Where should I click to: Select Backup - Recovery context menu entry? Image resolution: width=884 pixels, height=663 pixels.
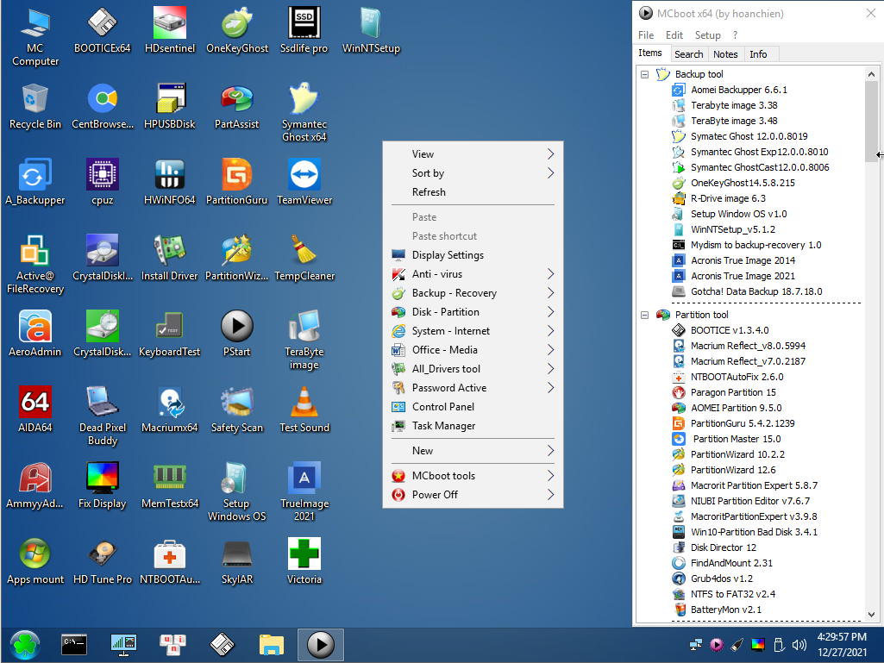point(473,293)
